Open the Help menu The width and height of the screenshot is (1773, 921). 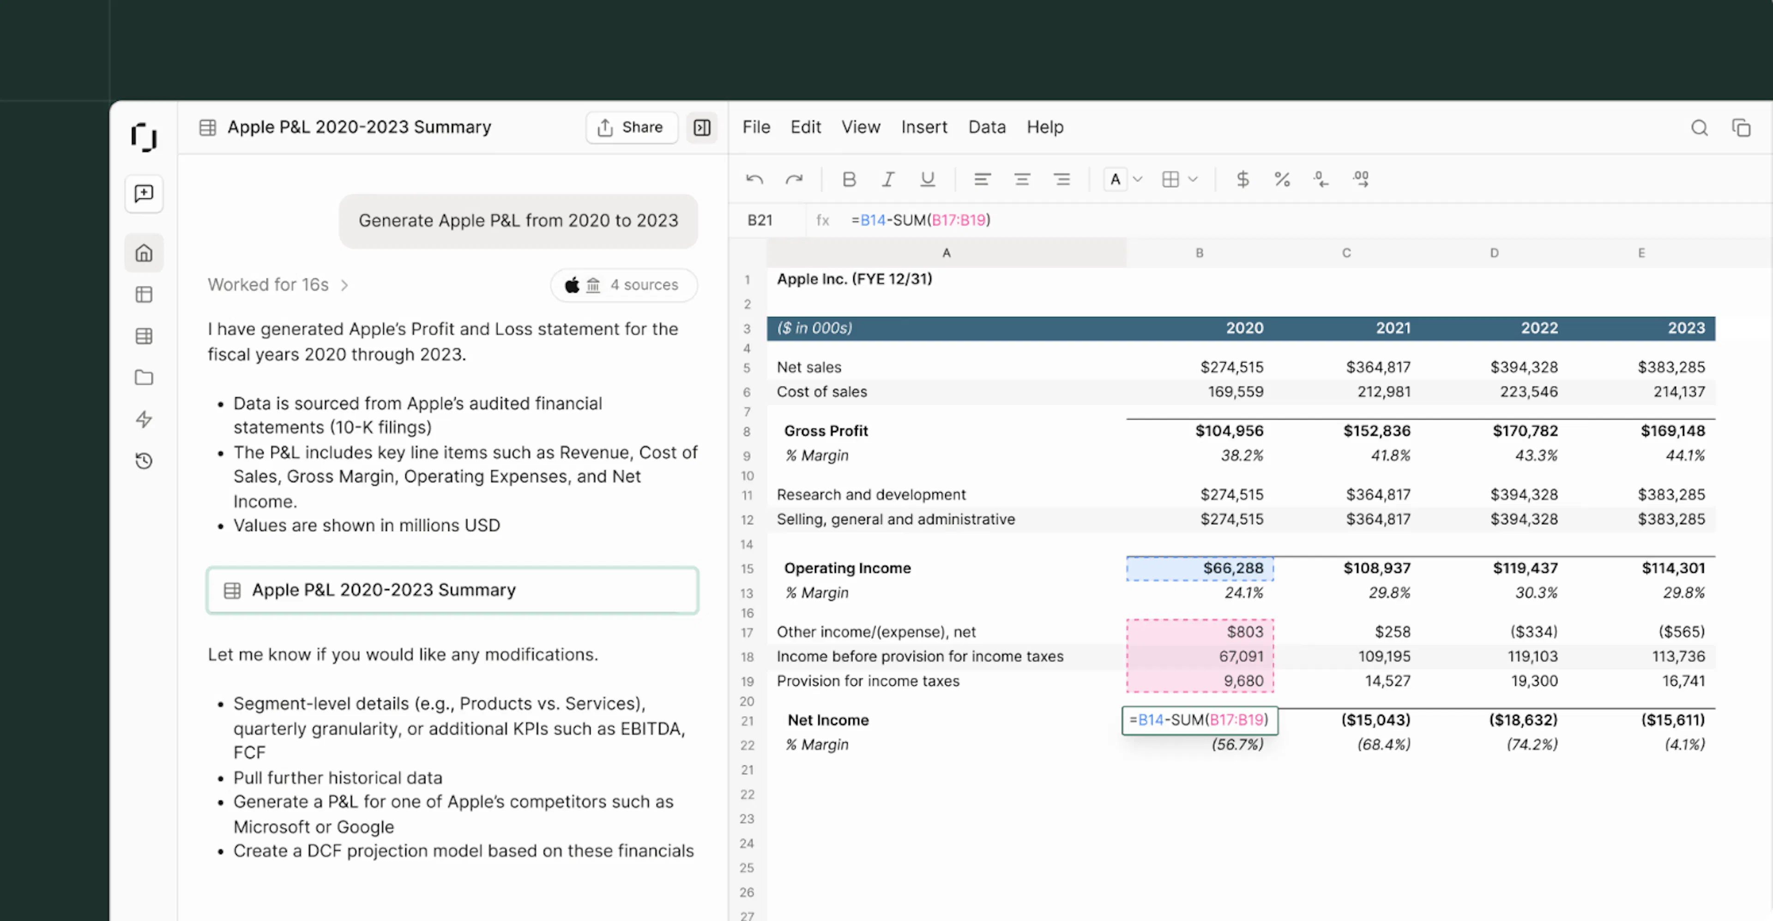coord(1045,127)
